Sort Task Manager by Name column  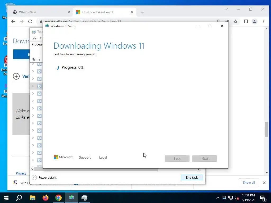[36, 59]
